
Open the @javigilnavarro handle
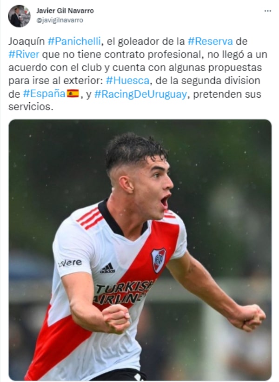coord(60,20)
